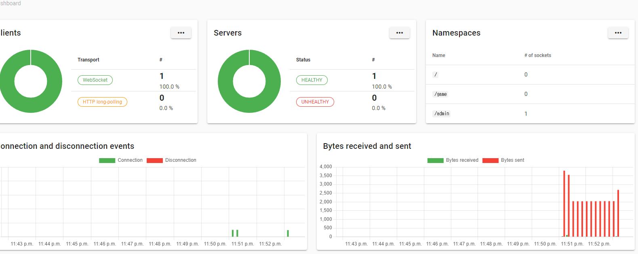Image resolution: width=638 pixels, height=254 pixels.
Task: Open the Servers card three-dot menu
Action: 400,33
